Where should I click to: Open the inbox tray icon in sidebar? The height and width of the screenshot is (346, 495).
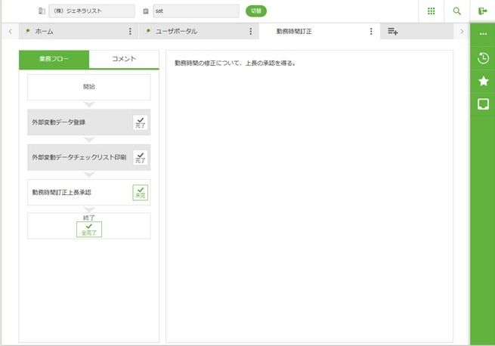483,104
